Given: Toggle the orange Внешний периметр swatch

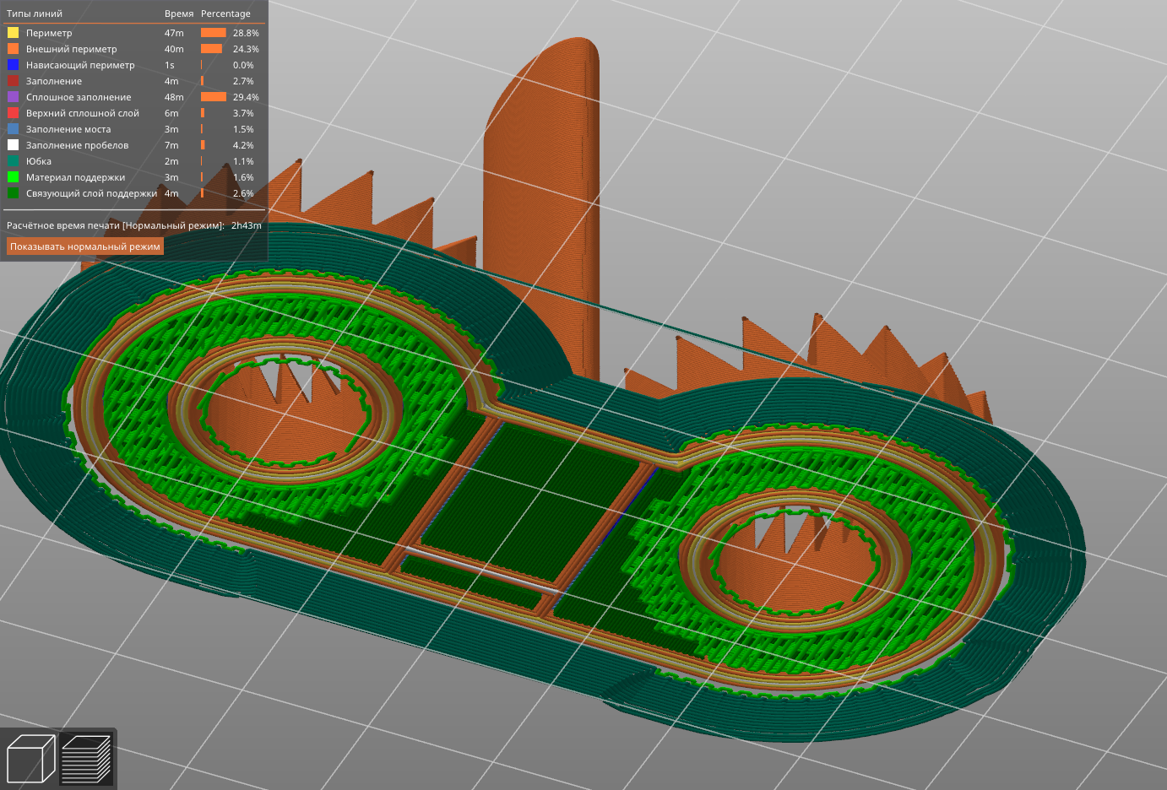Looking at the screenshot, I should click(x=13, y=49).
